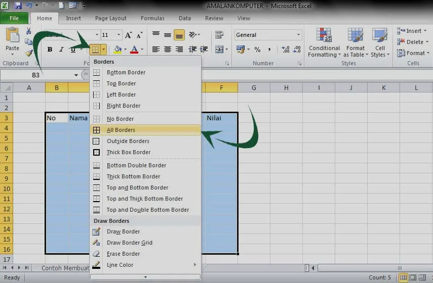Click the red Font Color button

(134, 50)
